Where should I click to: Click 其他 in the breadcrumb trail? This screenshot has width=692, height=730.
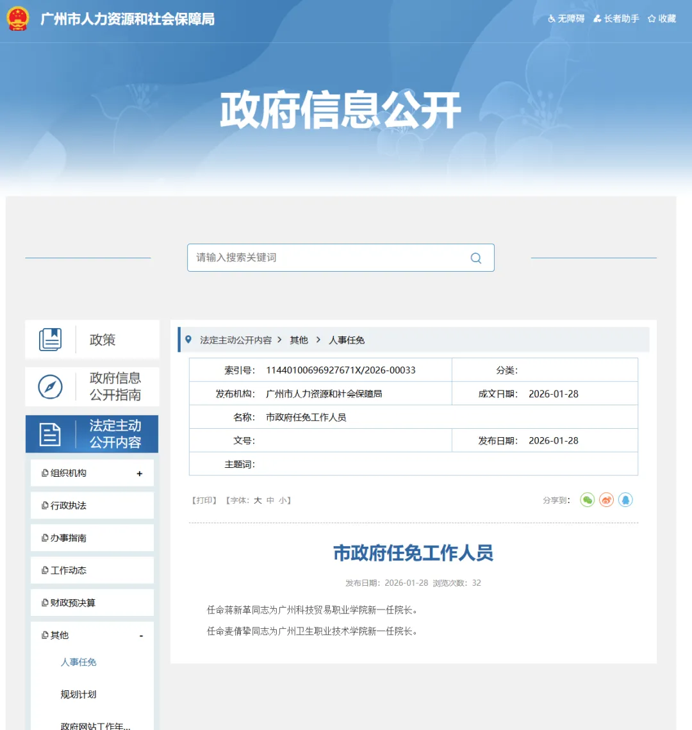click(x=299, y=340)
